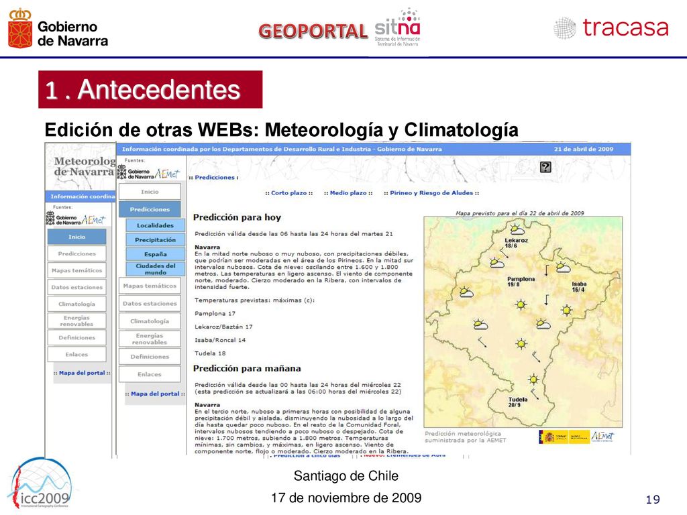Click the Predicción para hoy heading

click(237, 217)
